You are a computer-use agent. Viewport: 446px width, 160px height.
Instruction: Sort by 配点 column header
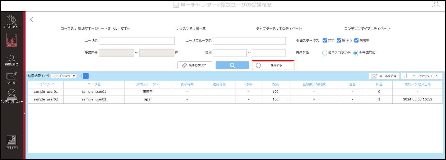[x=275, y=84]
